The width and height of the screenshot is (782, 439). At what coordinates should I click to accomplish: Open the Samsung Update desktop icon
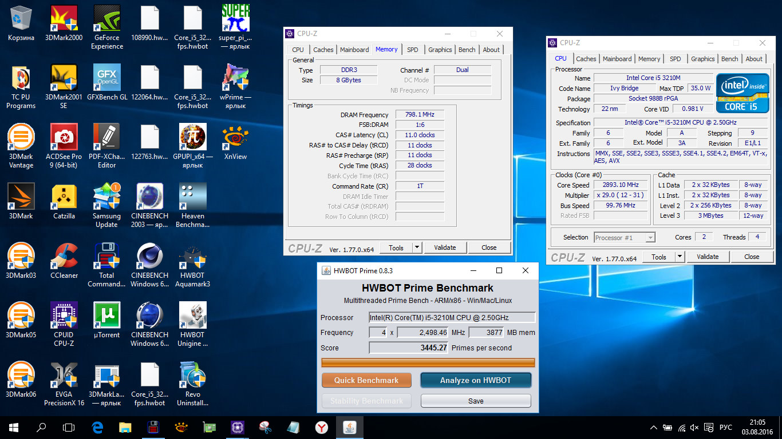pyautogui.click(x=107, y=206)
